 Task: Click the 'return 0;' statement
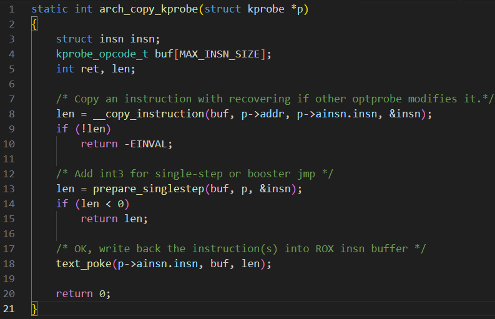tap(84, 294)
